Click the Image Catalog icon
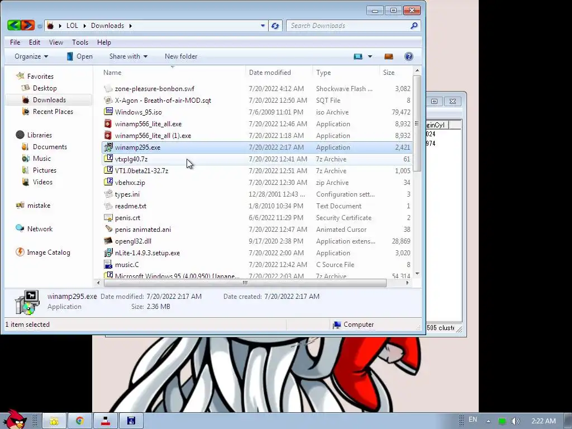The width and height of the screenshot is (572, 429). (x=20, y=252)
